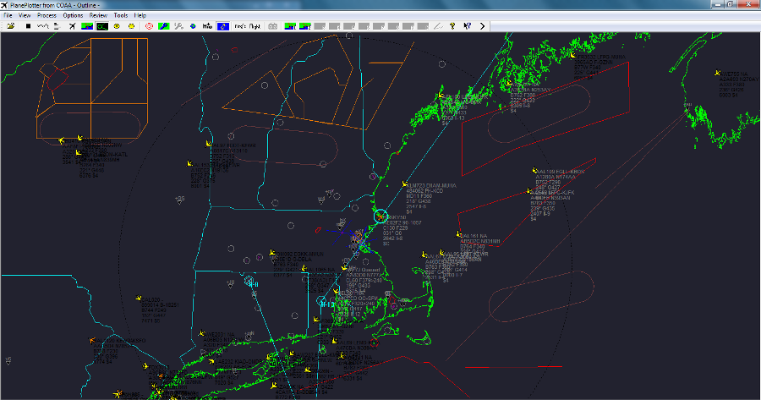Open the Process menu
Viewport: 761px width, 400px height.
[47, 15]
